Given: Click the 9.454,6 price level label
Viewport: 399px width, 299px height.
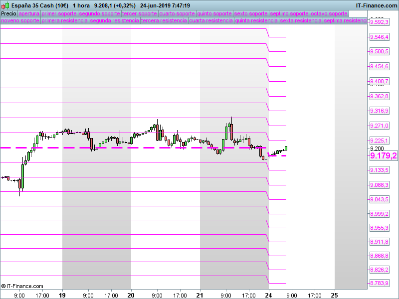Looking at the screenshot, I should (379, 66).
